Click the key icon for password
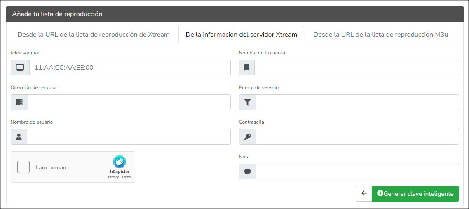The height and width of the screenshot is (209, 469). (x=247, y=137)
